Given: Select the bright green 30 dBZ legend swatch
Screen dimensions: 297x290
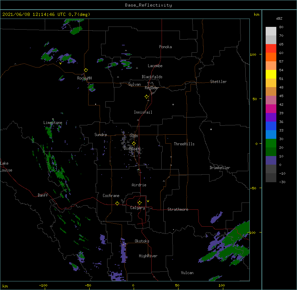Looking at the screenshot, I should tap(271, 143).
